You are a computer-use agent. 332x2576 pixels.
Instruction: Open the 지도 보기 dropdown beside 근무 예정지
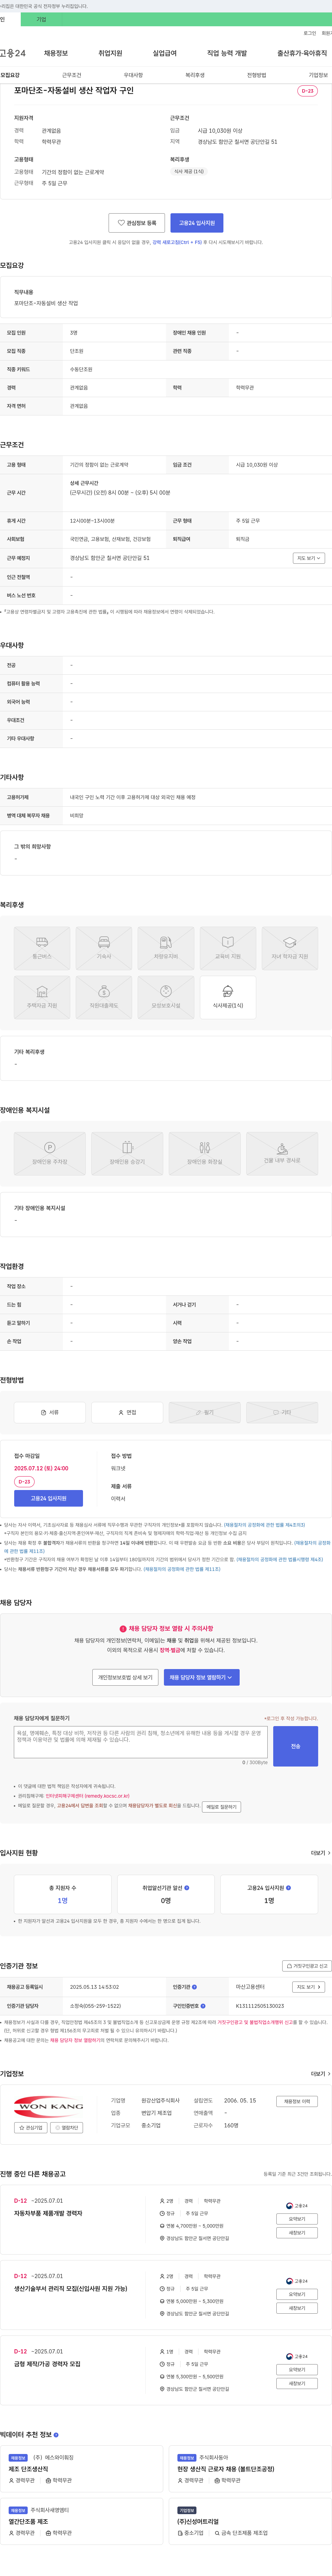309,558
